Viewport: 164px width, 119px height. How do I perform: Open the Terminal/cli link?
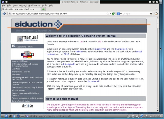[x=94, y=81]
